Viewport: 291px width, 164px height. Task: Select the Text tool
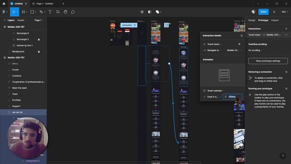50,12
